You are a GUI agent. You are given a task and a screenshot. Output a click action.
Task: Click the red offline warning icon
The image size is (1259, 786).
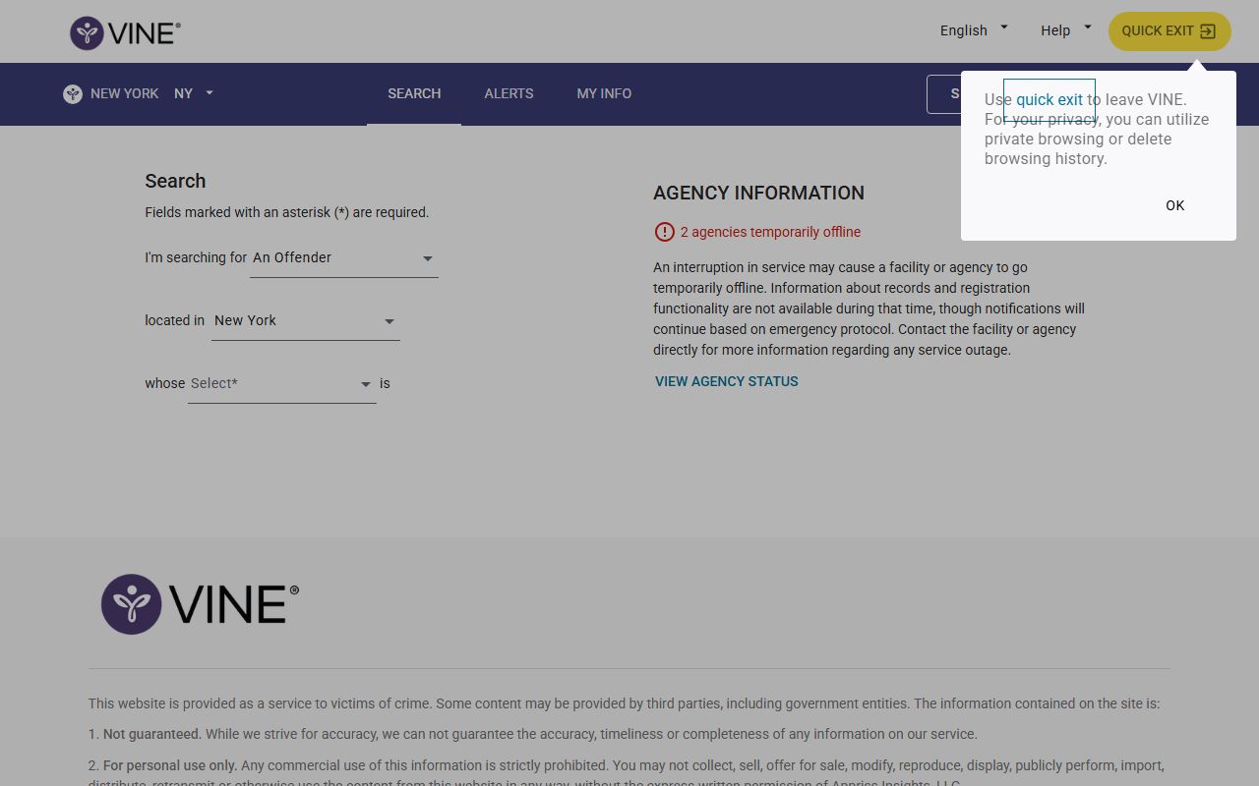(664, 232)
